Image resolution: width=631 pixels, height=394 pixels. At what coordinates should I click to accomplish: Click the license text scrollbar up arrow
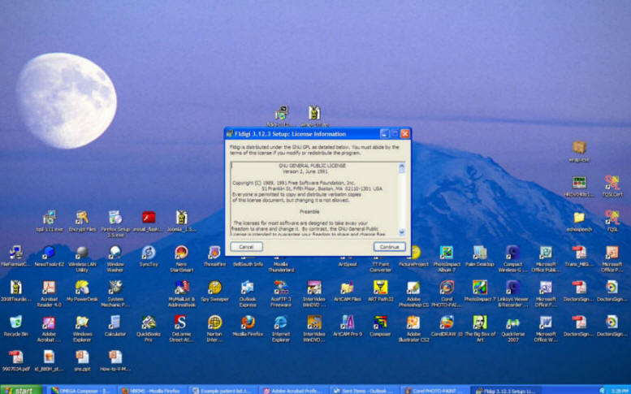tap(402, 166)
